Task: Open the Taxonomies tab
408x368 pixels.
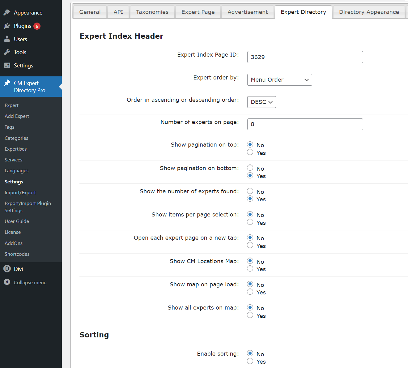Action: tap(152, 12)
